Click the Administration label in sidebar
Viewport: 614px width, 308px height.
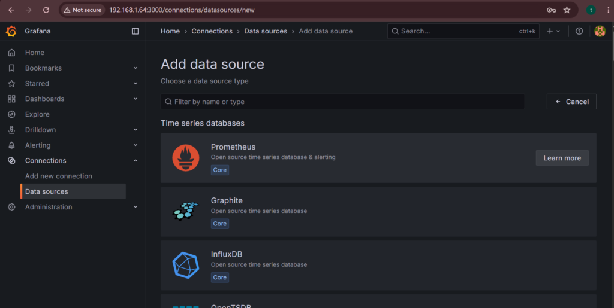coord(49,207)
